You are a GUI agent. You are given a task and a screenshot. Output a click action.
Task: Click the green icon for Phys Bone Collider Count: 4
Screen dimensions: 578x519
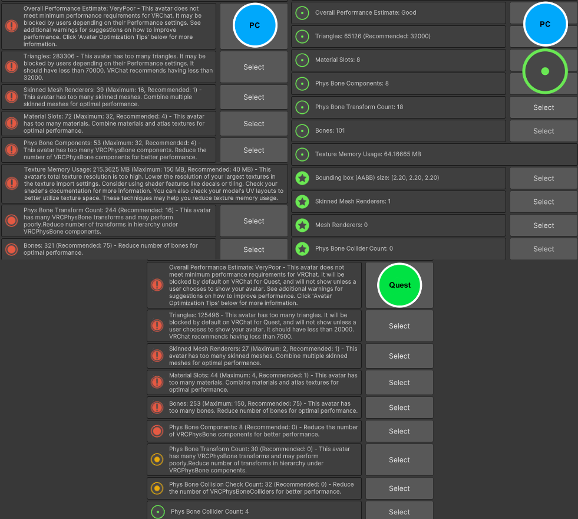(158, 511)
